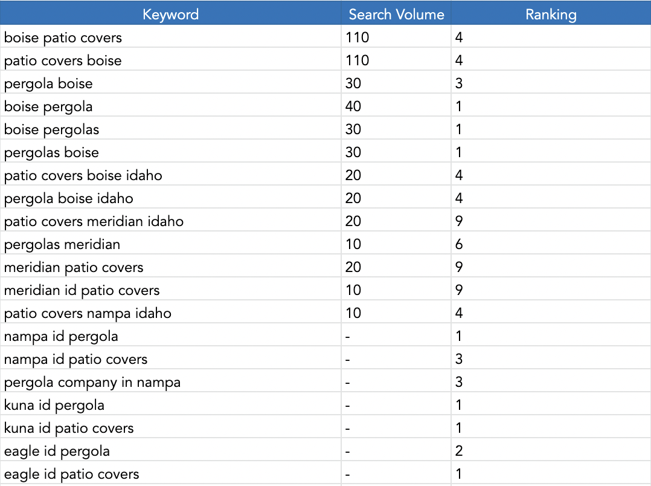This screenshot has height=486, width=651.
Task: Select 'pergola company in nampa' cell
Action: point(170,381)
